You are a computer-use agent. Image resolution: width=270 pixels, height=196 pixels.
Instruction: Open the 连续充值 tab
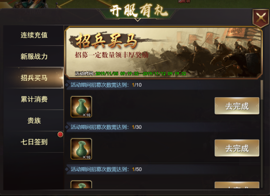coord(34,35)
